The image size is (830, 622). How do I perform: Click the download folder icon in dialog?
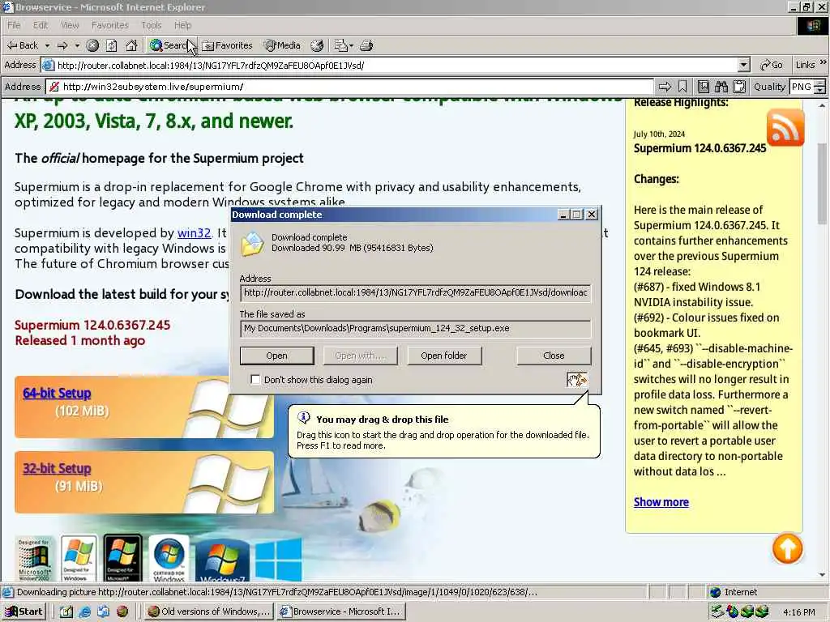click(x=253, y=244)
